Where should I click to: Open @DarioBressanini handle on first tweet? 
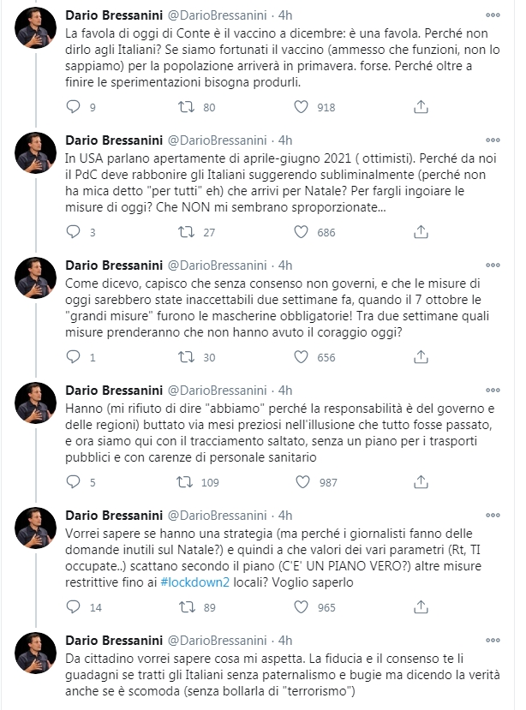pos(218,15)
